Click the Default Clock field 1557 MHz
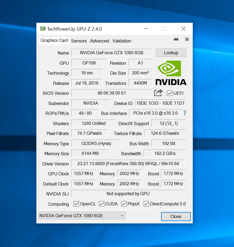 click(x=84, y=184)
